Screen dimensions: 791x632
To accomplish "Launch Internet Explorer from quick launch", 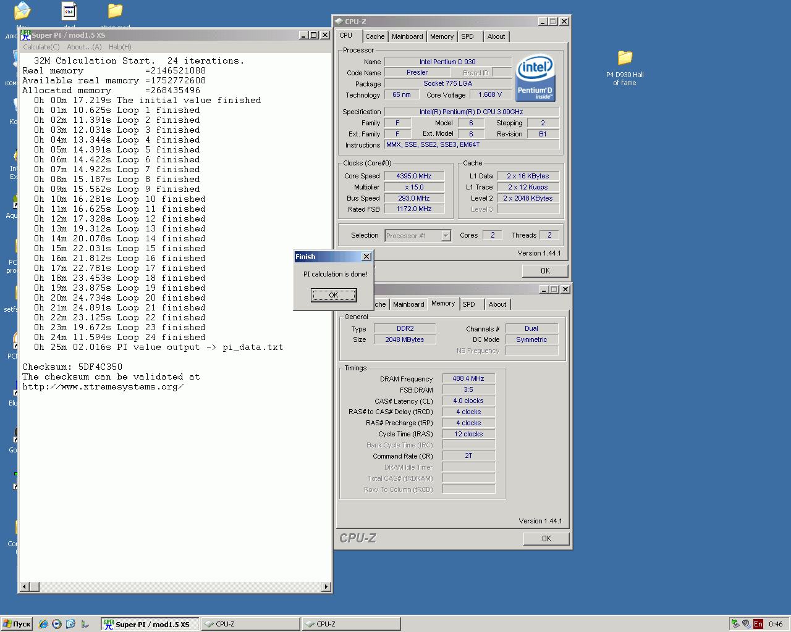I will tap(43, 624).
